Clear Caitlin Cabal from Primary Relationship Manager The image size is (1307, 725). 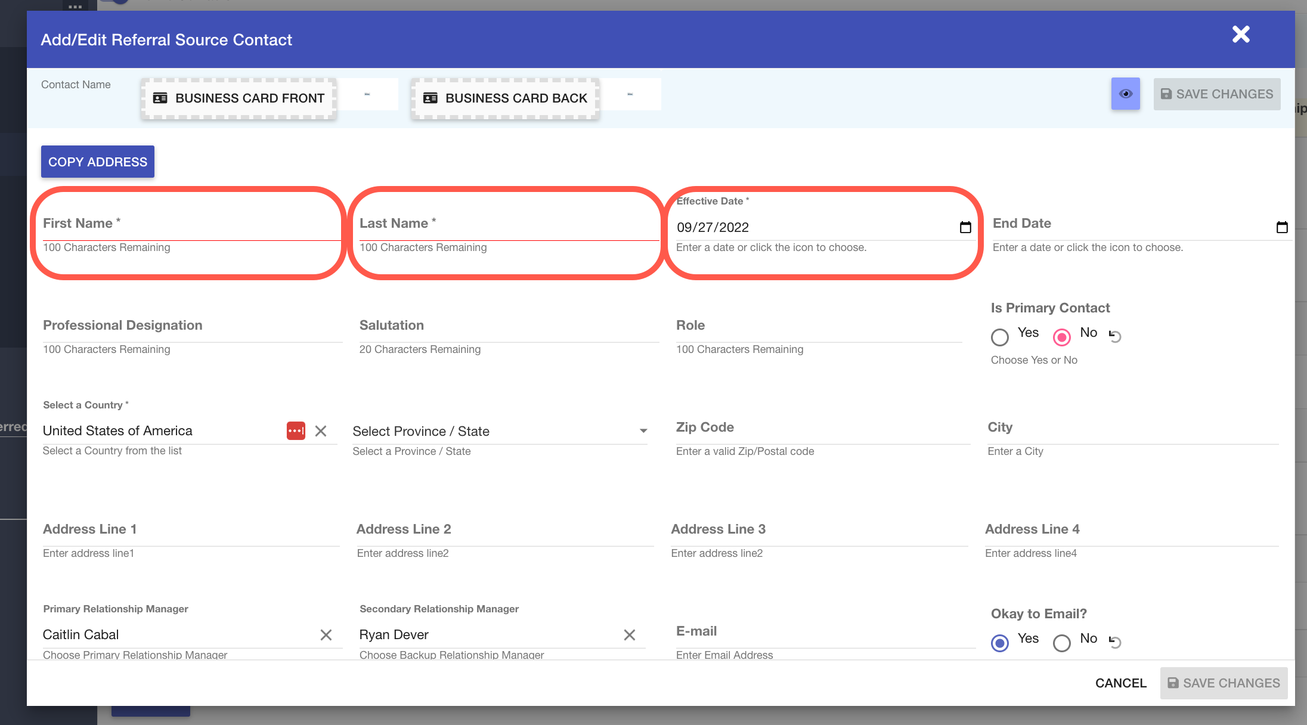[x=326, y=635]
